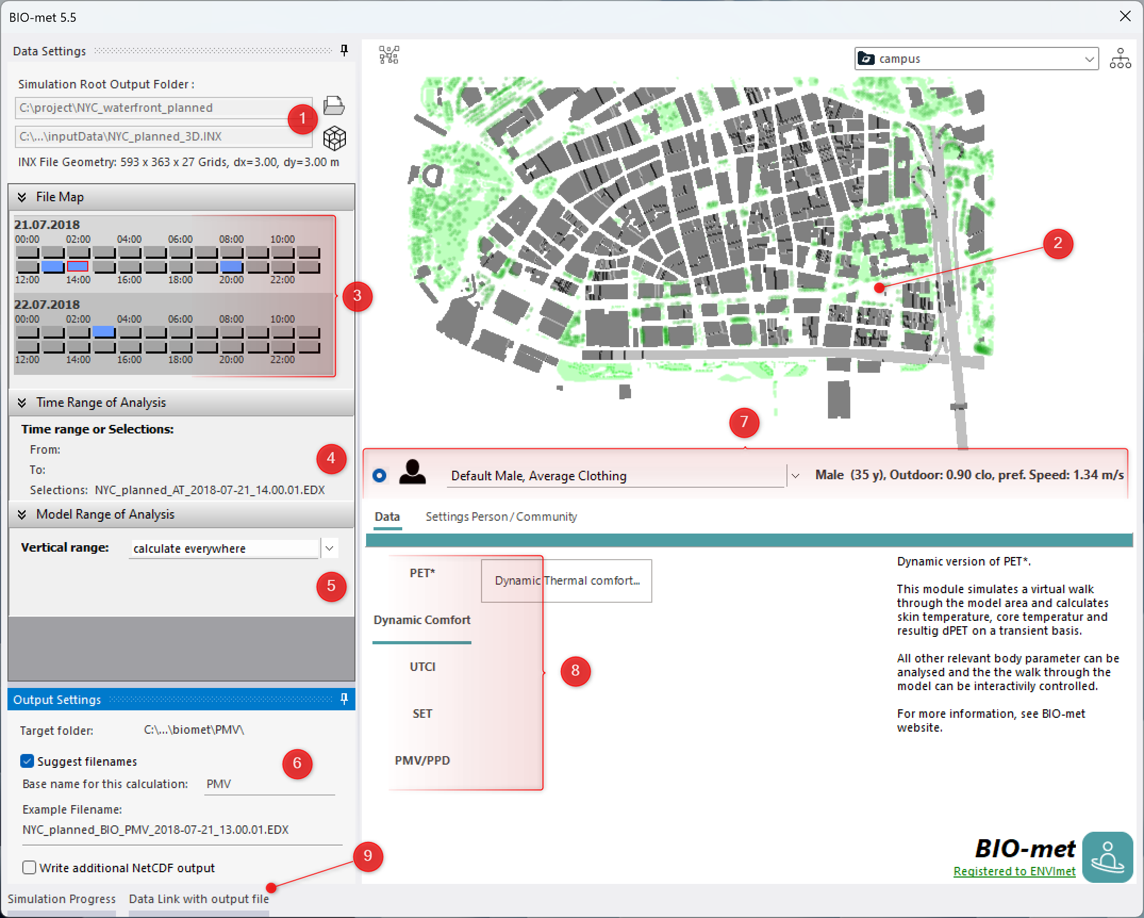Select the radio button beside the person icon
This screenshot has height=918, width=1144.
[379, 475]
